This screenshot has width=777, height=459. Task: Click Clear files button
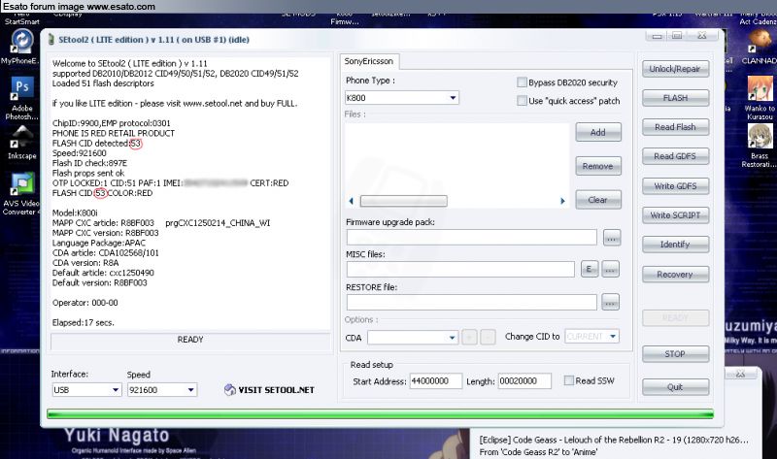pyautogui.click(x=598, y=200)
